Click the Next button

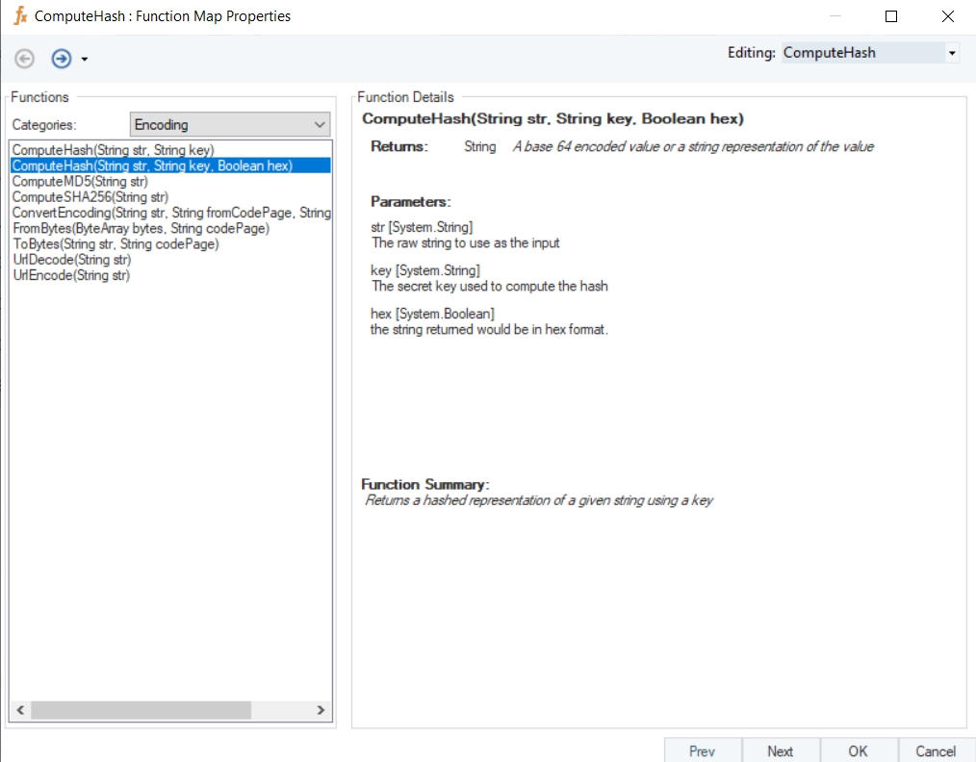tap(780, 750)
